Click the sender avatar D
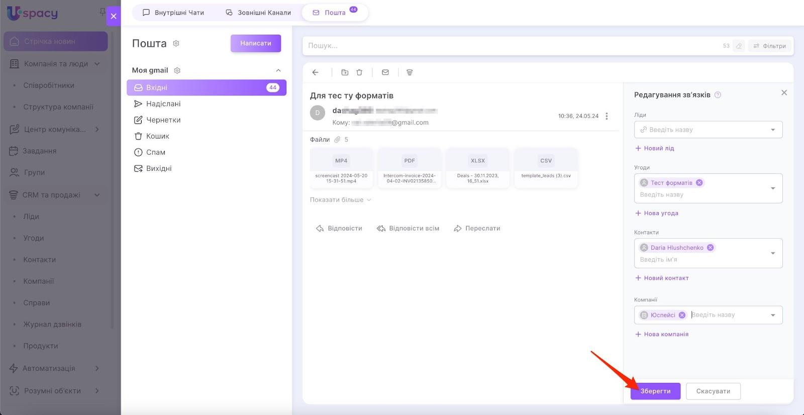 coord(317,113)
